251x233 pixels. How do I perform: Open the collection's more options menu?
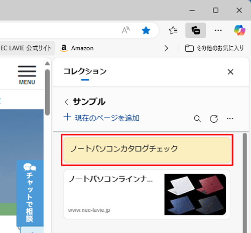click(230, 119)
